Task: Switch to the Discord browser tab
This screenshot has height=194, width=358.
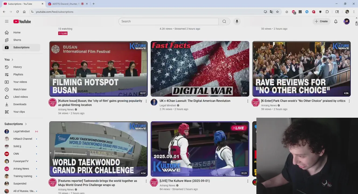Action: click(65, 4)
